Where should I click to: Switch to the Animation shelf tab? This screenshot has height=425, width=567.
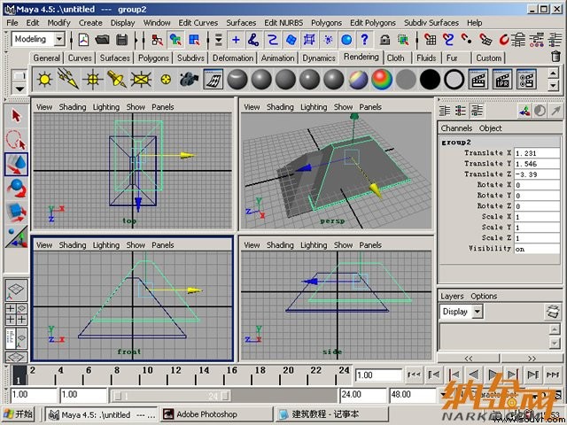[x=277, y=58]
